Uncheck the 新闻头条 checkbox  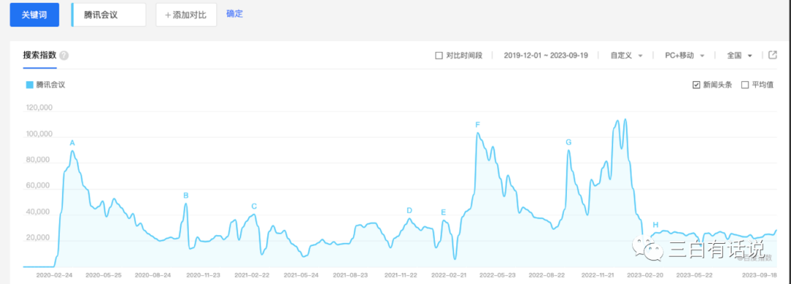click(x=697, y=85)
